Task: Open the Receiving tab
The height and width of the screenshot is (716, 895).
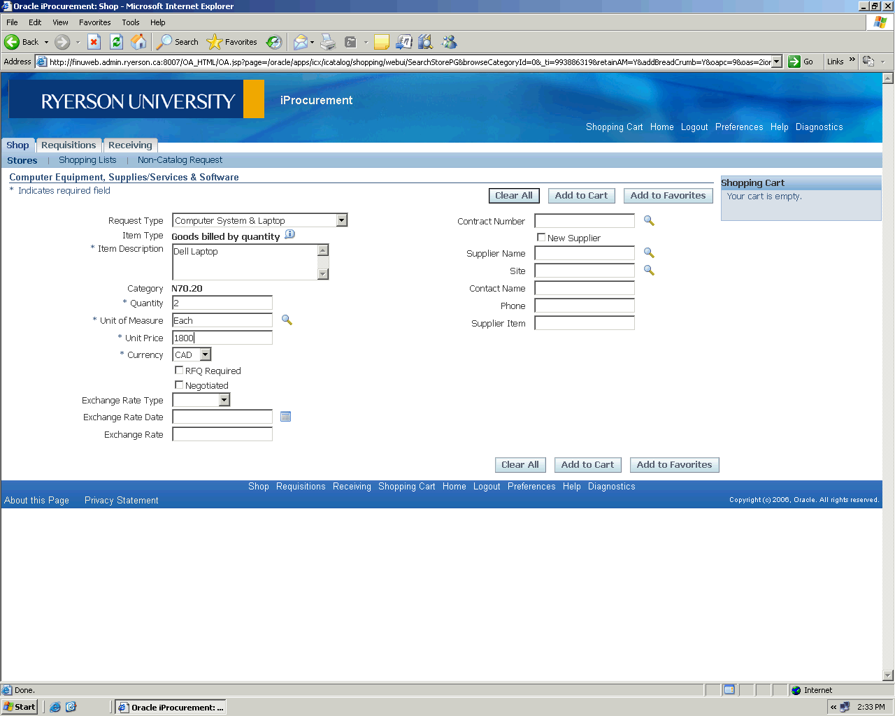Action: (130, 145)
